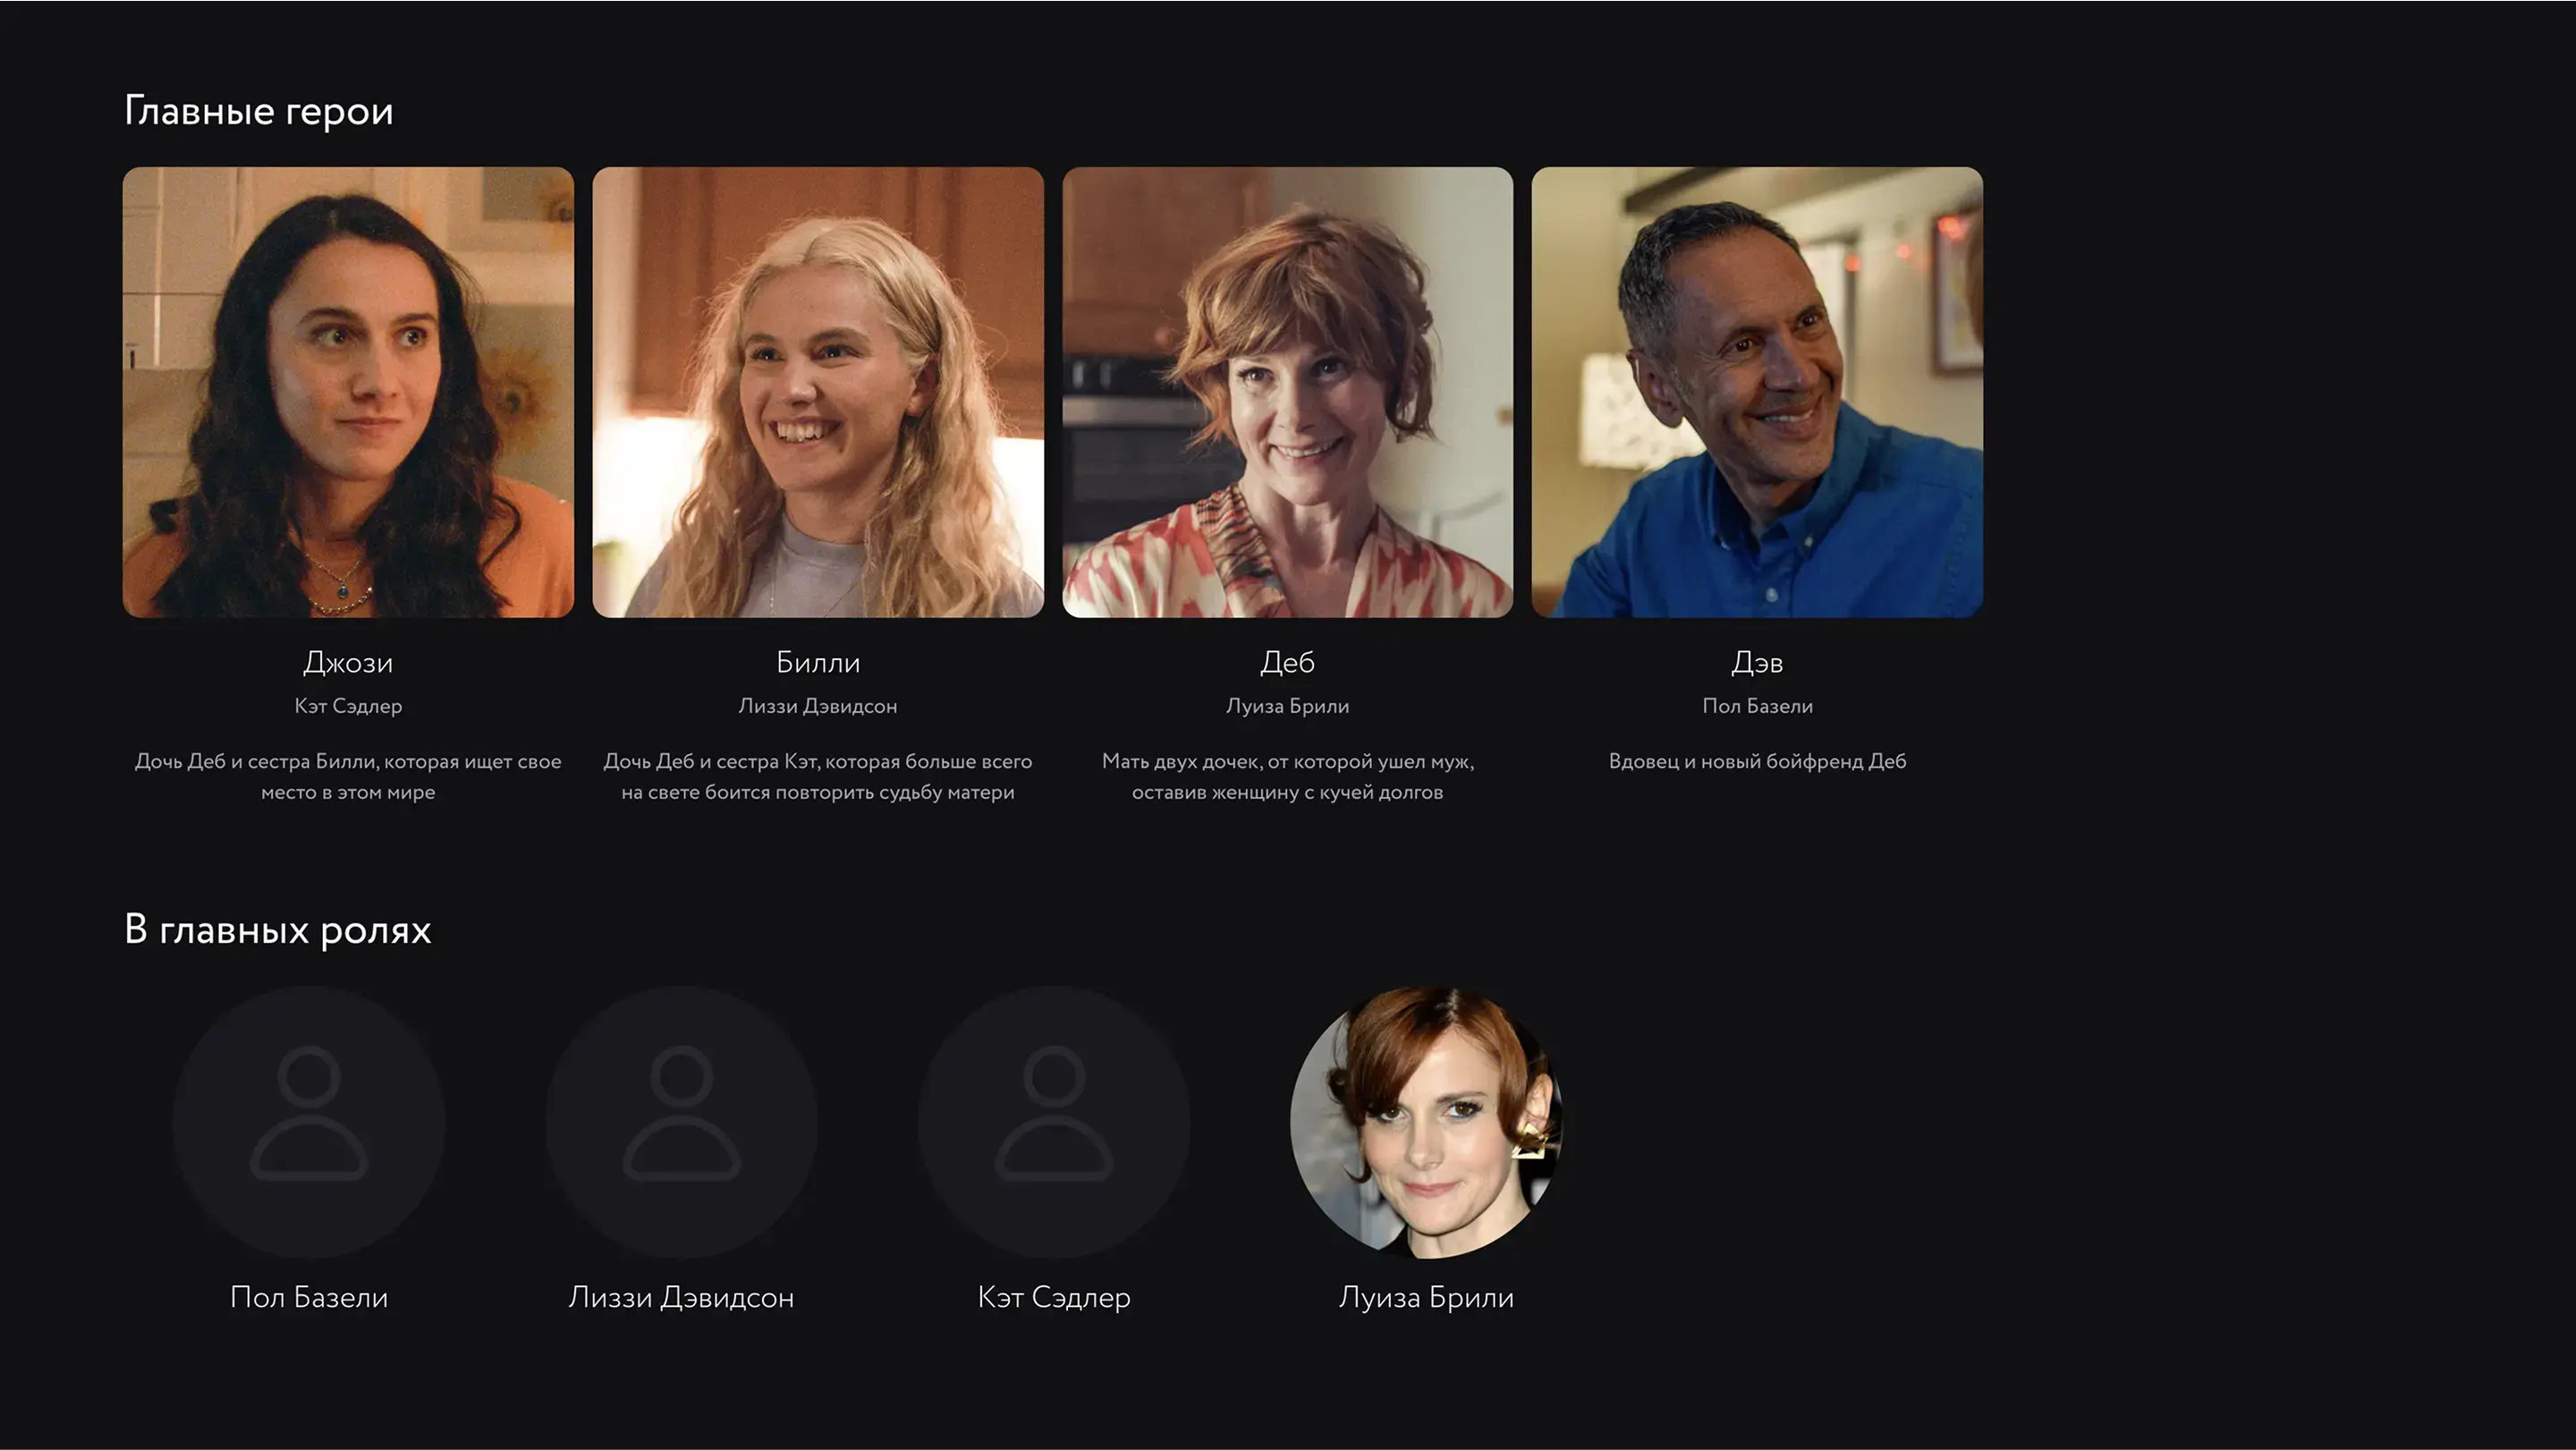Select the Билли character portrait
The height and width of the screenshot is (1450, 2576).
click(x=818, y=392)
